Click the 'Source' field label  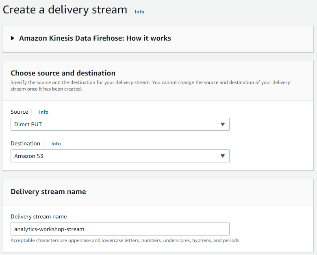point(19,112)
